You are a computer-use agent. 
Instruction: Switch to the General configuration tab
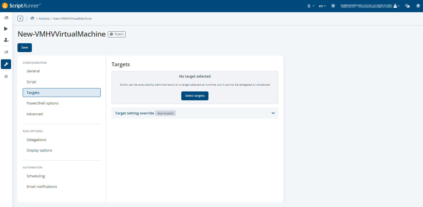click(33, 71)
